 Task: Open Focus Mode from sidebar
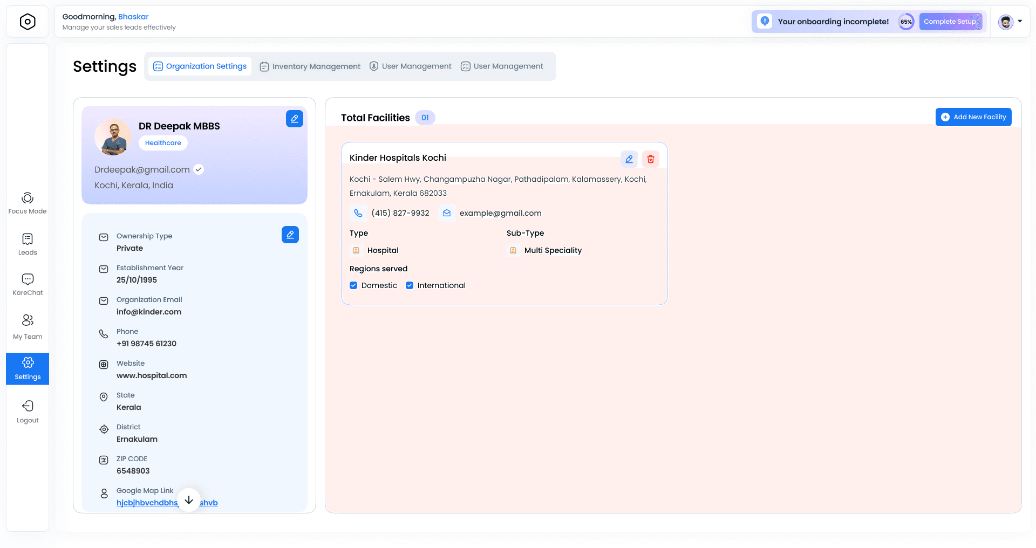coord(28,203)
